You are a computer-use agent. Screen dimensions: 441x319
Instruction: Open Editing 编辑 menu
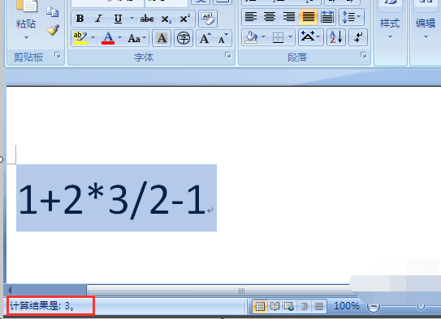(x=426, y=28)
